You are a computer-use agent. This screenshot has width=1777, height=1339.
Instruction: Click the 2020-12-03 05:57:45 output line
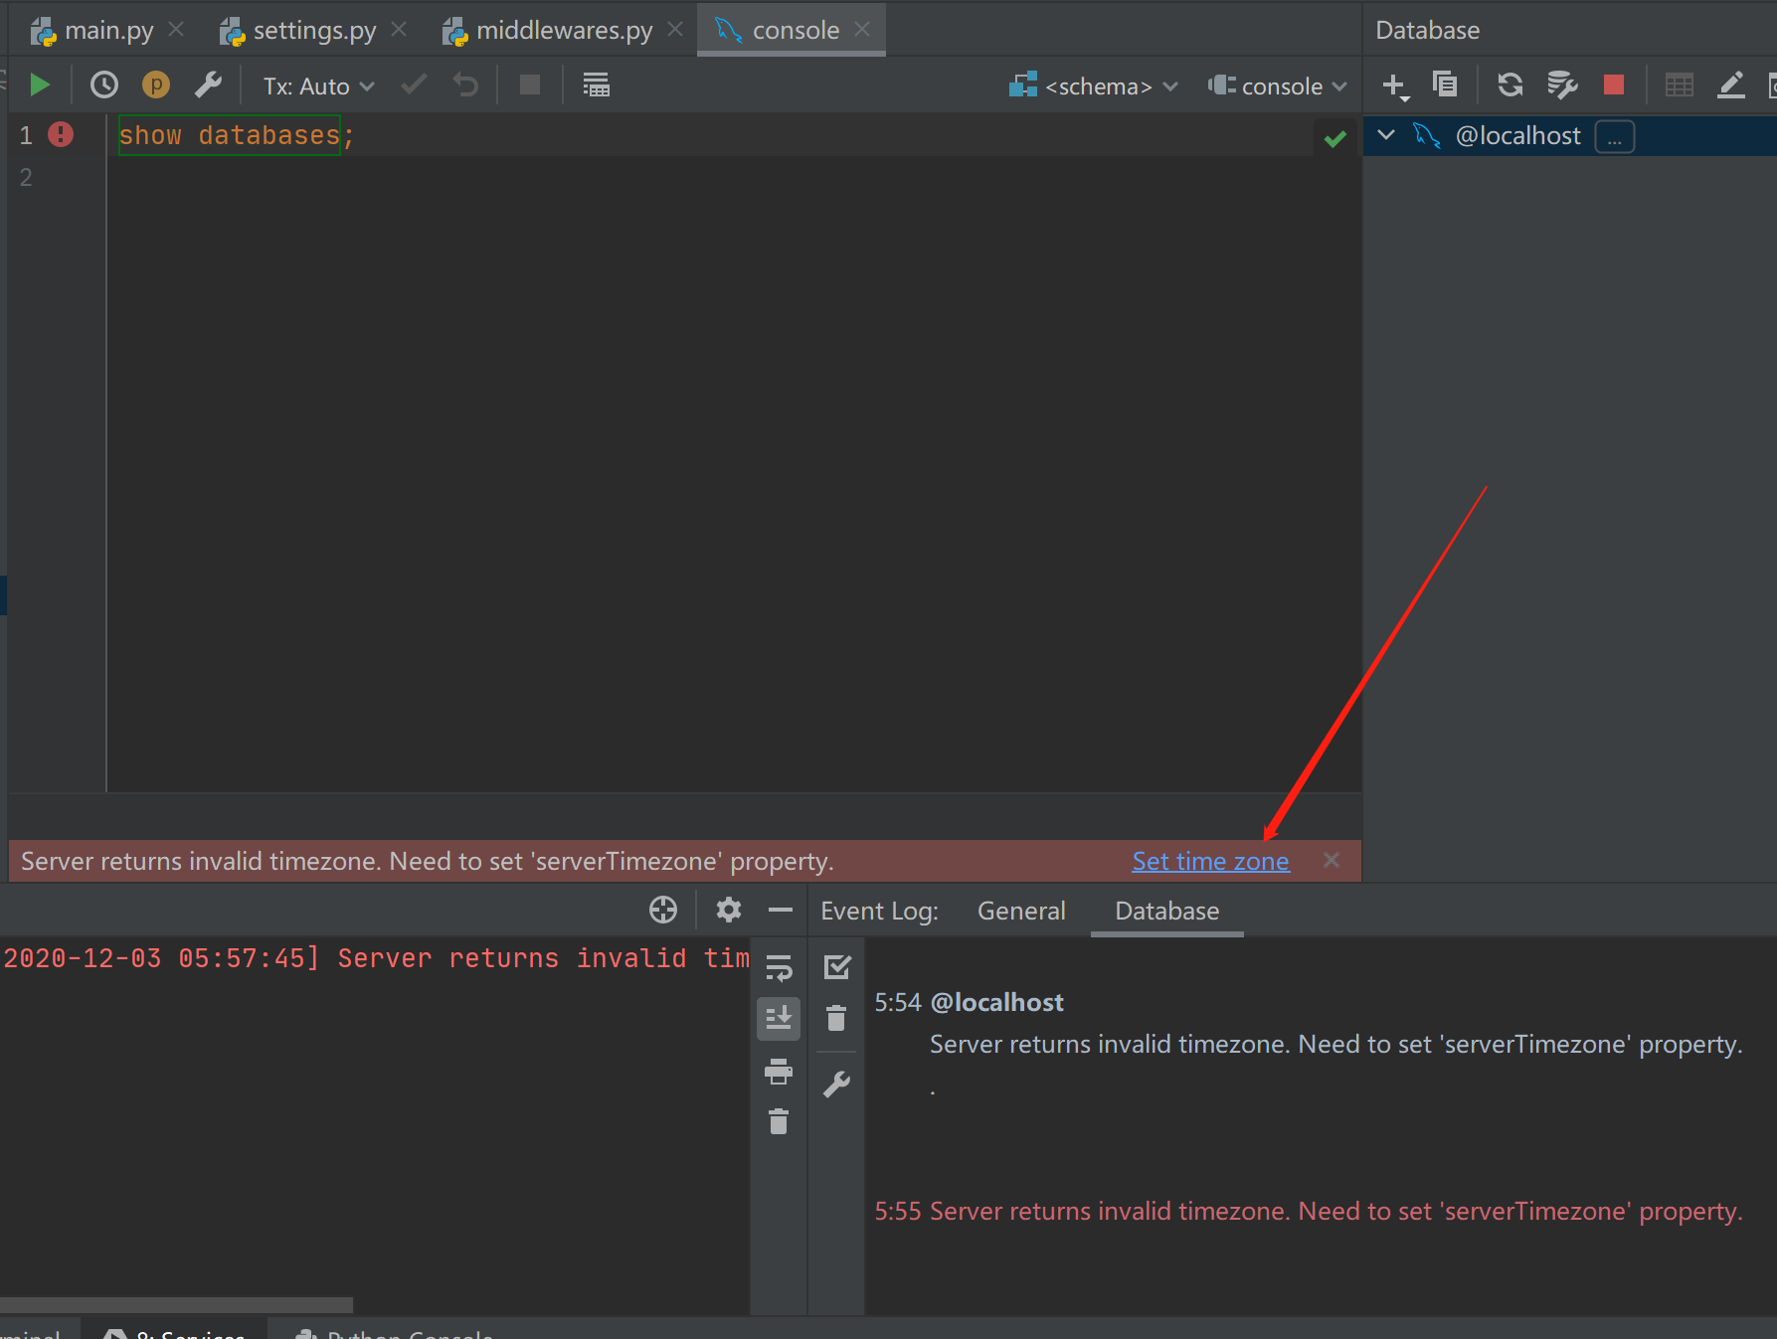coord(374,958)
